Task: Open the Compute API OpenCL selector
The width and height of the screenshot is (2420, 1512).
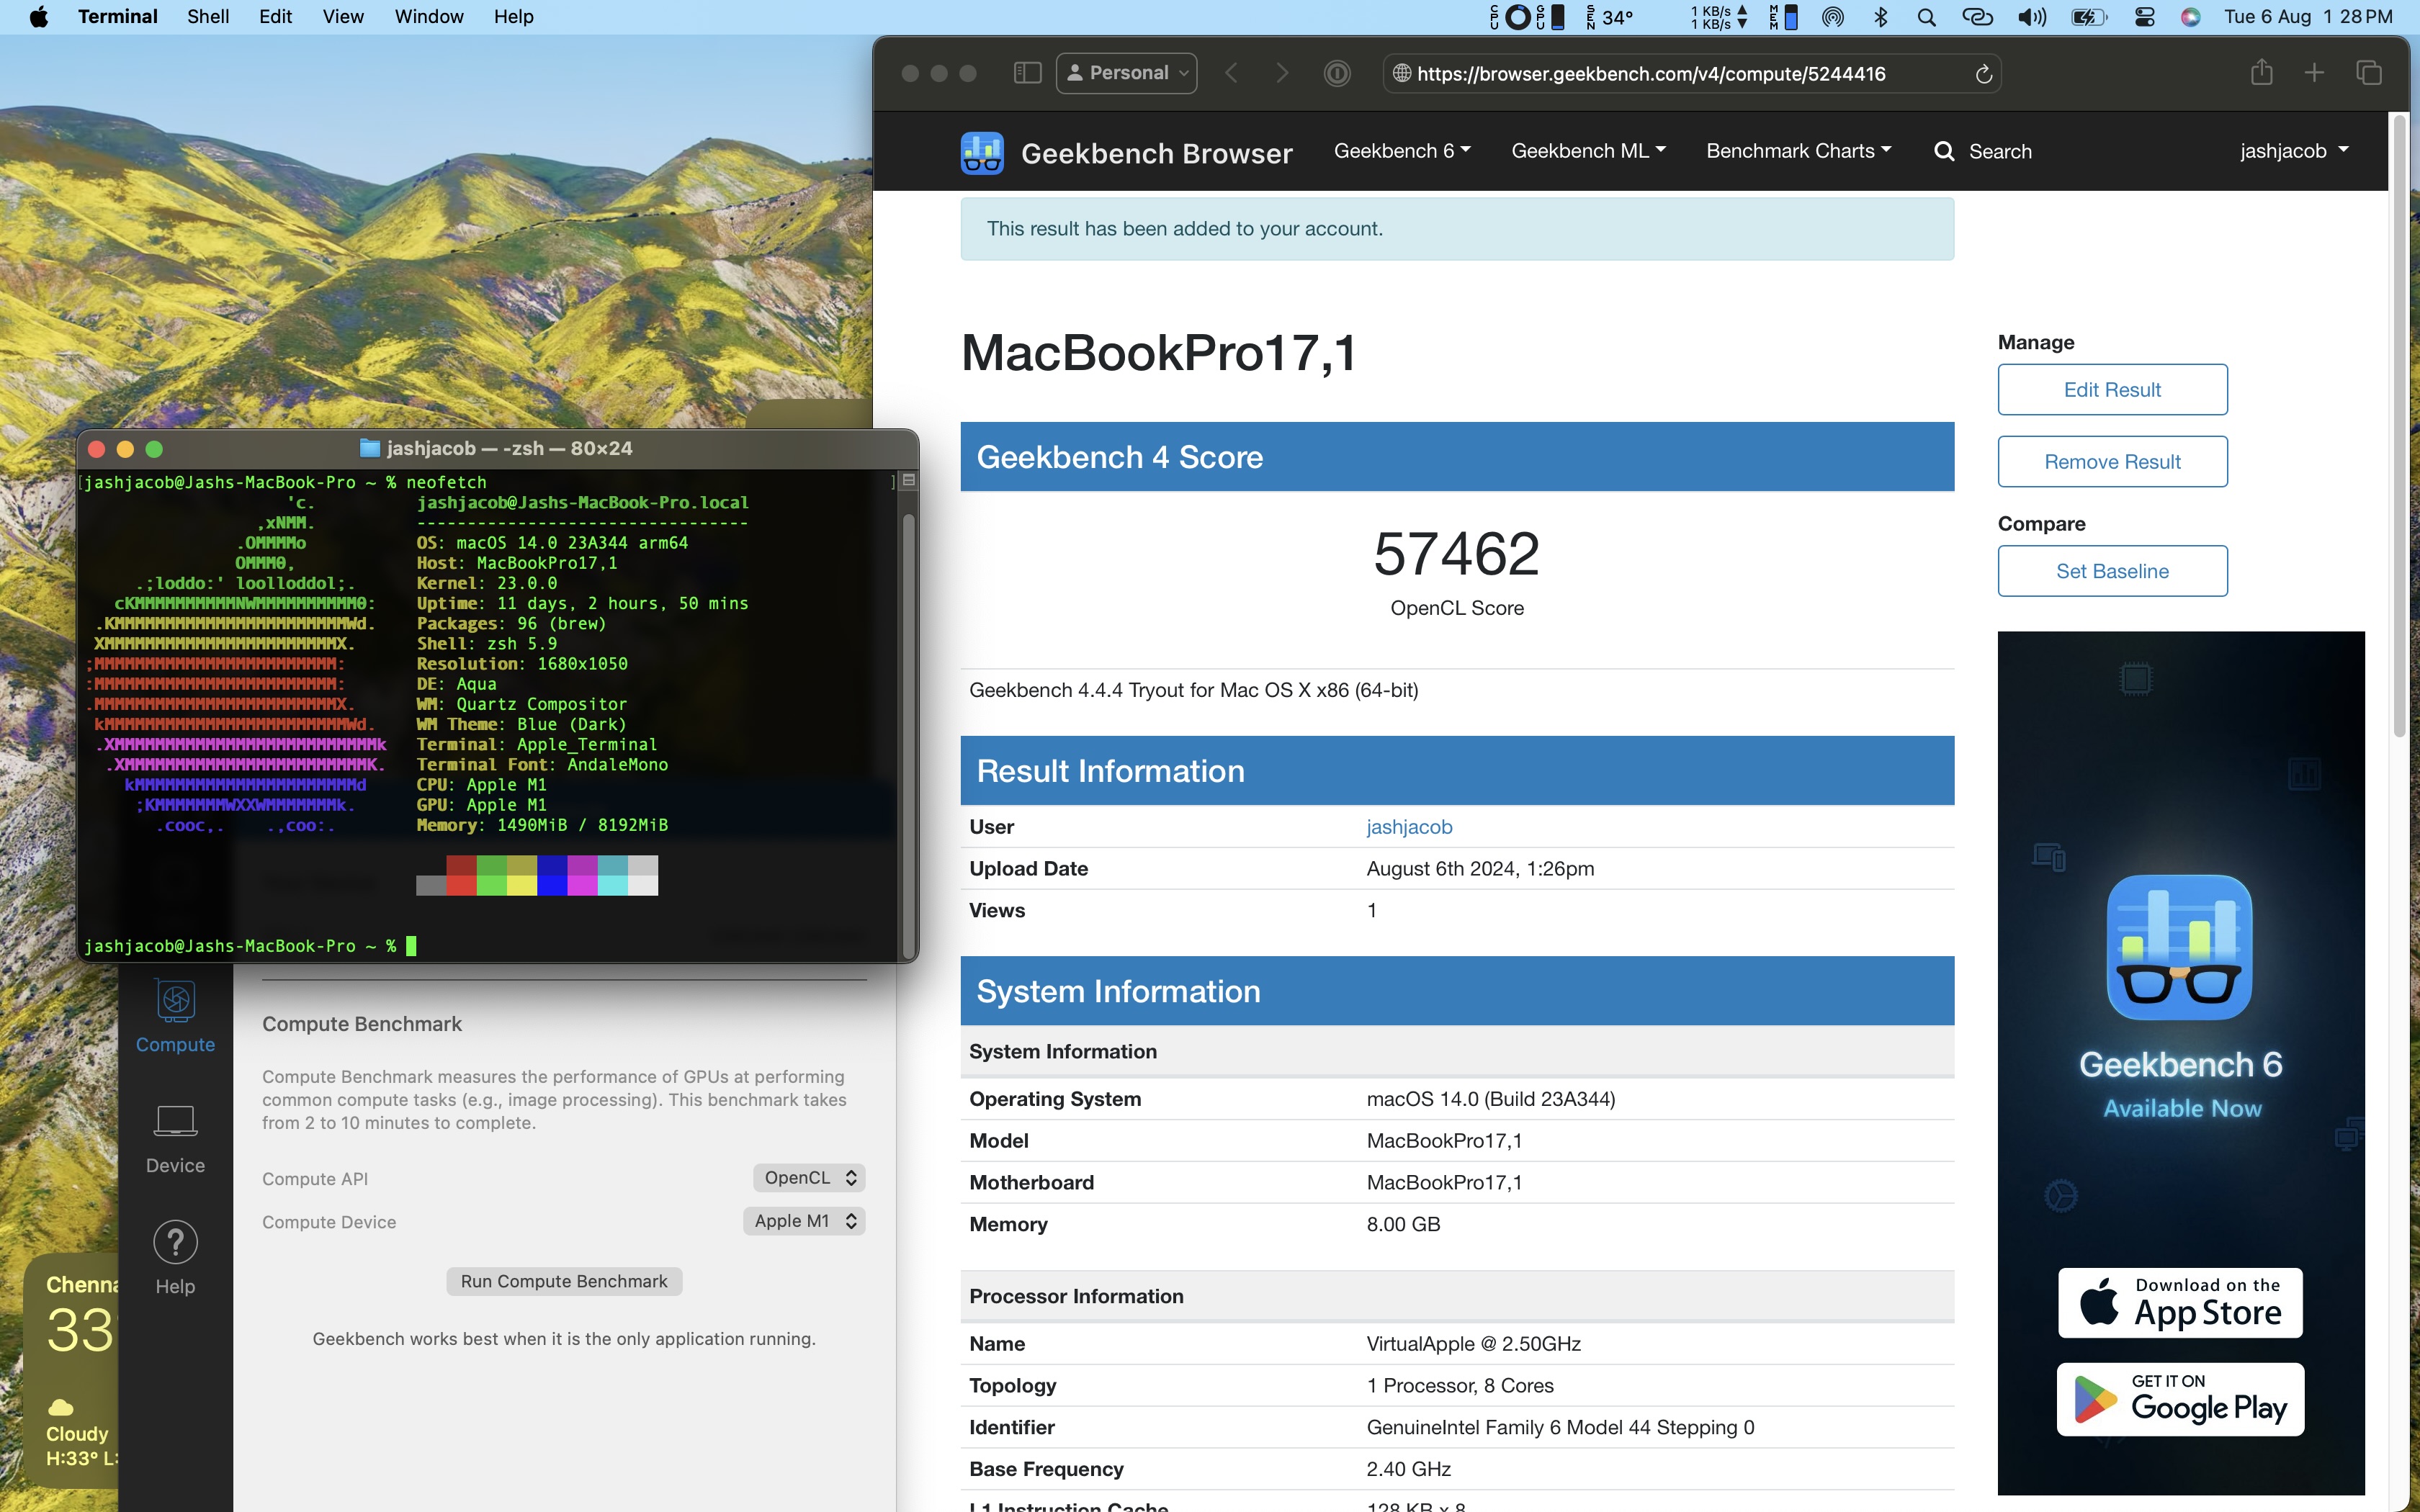Action: pyautogui.click(x=809, y=1178)
